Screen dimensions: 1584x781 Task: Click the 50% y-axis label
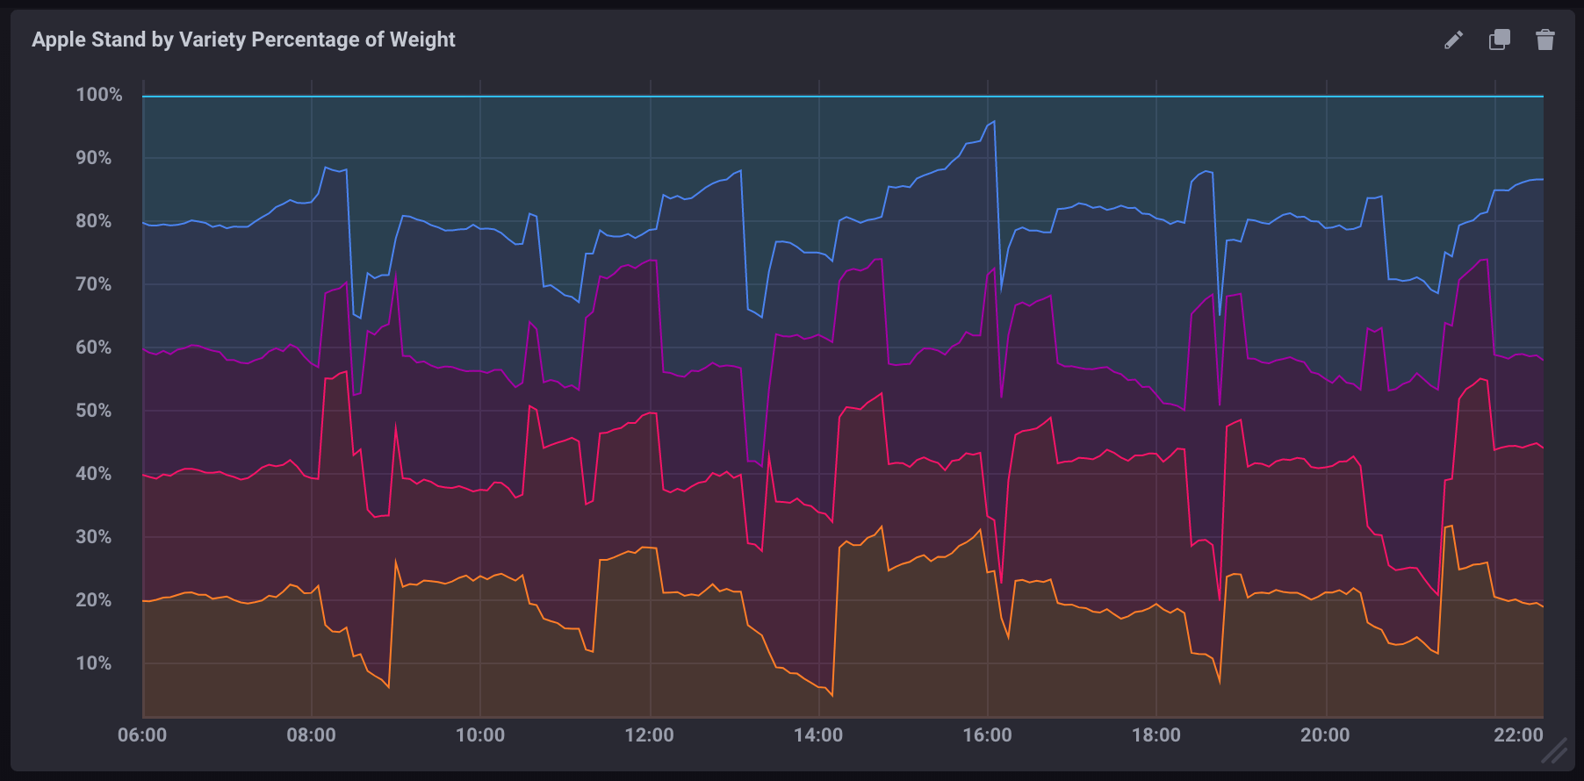pos(94,411)
